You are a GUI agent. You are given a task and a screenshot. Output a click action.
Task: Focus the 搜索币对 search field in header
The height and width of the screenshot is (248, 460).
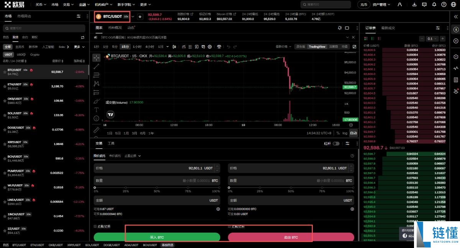click(x=326, y=5)
